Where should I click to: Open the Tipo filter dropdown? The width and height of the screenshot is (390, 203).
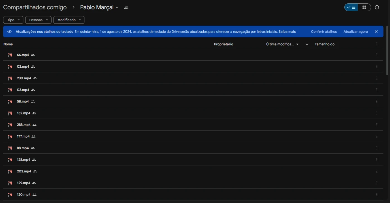point(13,20)
